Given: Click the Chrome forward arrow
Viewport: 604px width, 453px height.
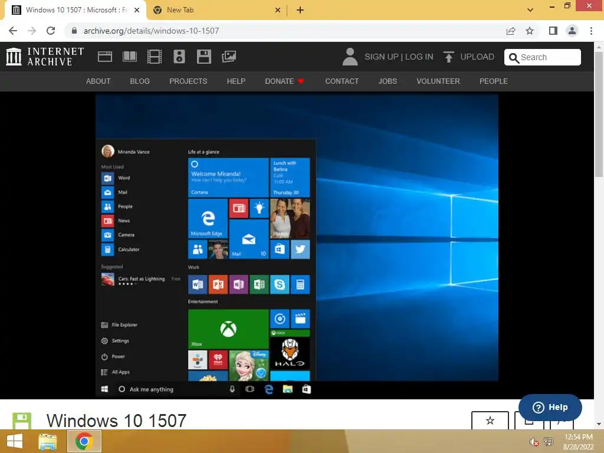Looking at the screenshot, I should click(32, 31).
